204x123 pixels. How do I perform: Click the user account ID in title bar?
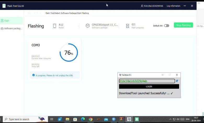[152, 6]
